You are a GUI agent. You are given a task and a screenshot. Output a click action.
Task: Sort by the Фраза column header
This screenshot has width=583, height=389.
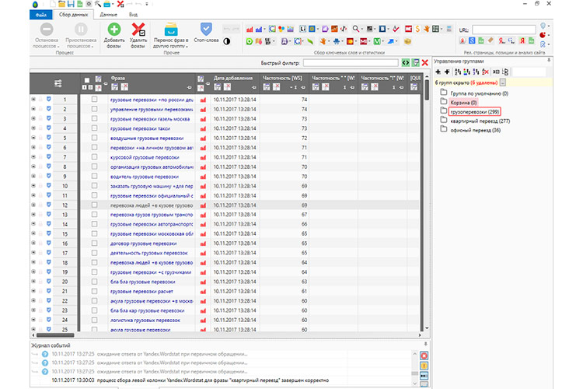click(x=118, y=78)
